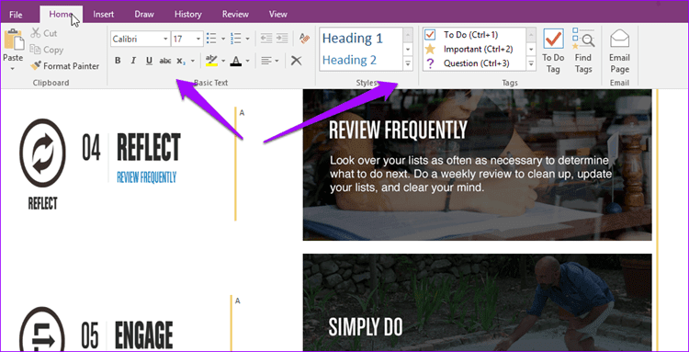Decrease the indent position
689x352 pixels.
[x=266, y=39]
